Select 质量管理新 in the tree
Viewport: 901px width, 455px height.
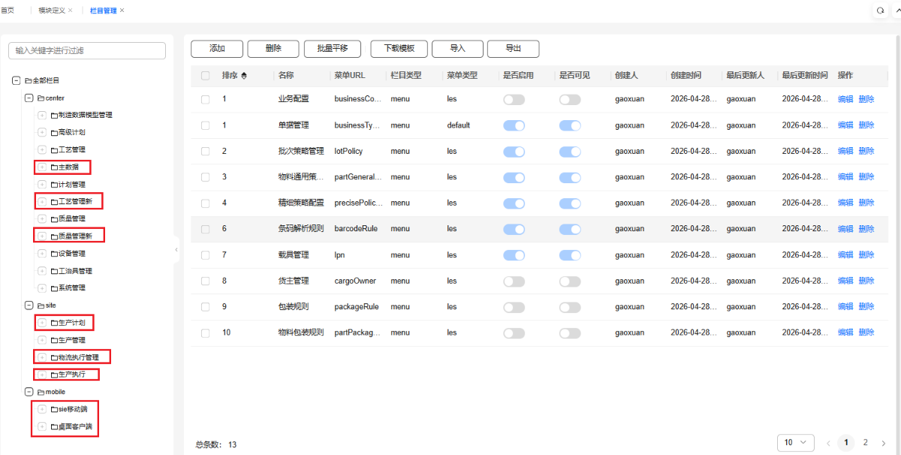tap(75, 236)
